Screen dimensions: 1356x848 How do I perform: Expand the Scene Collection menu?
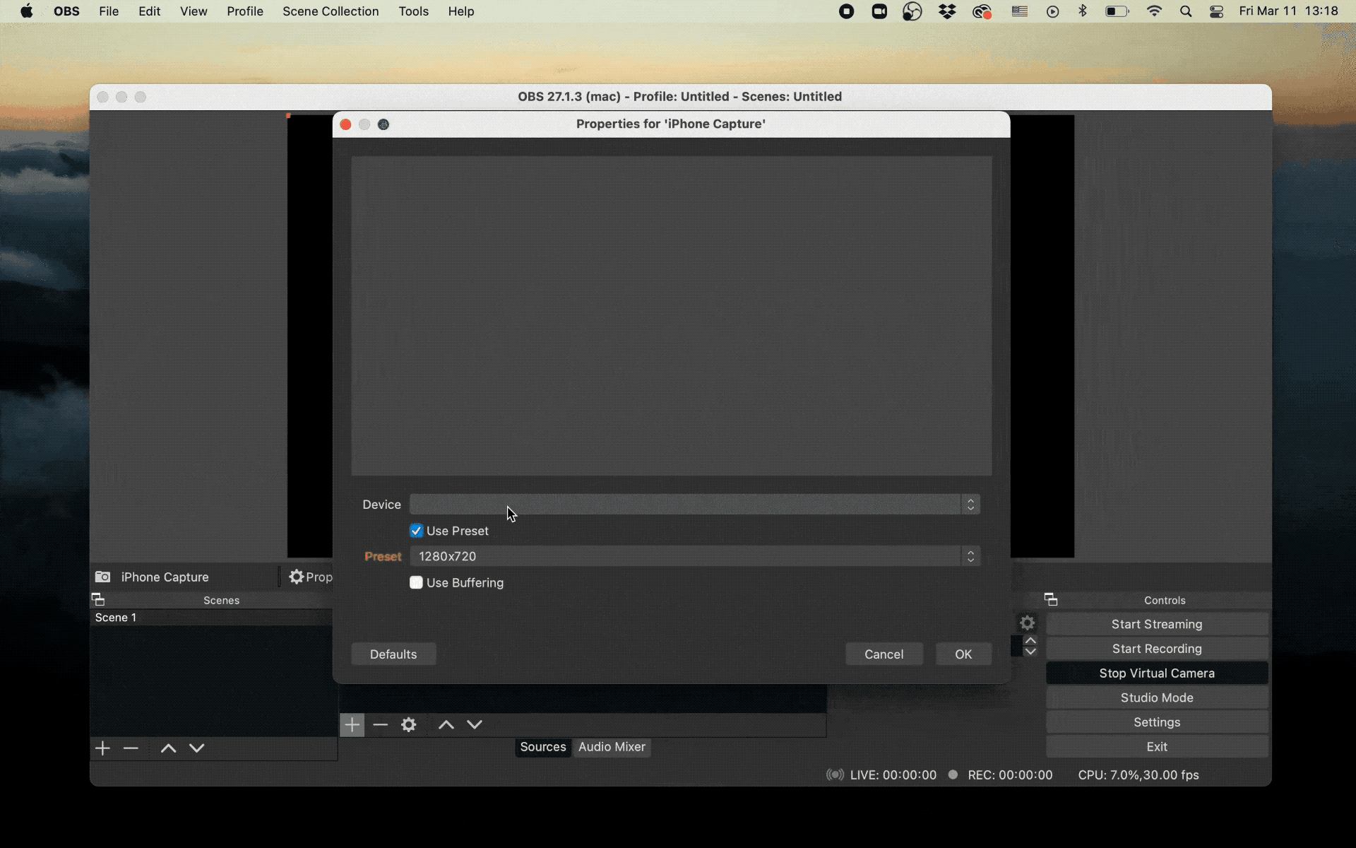pos(330,11)
